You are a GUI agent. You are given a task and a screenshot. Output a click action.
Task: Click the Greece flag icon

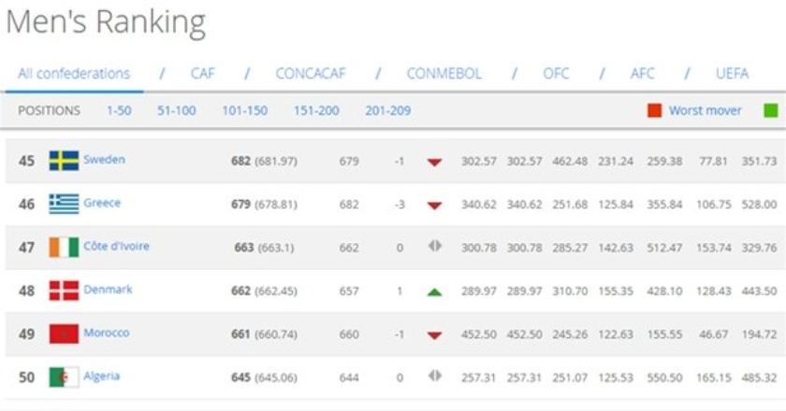(64, 204)
